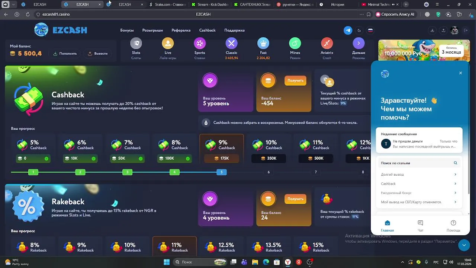The image size is (476, 268).
Task: Open the Telegram channel icon
Action: click(348, 31)
